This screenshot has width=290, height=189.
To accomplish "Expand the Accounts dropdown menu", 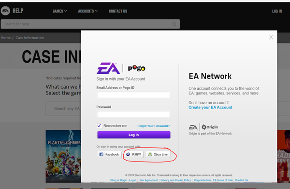I will point(87,11).
